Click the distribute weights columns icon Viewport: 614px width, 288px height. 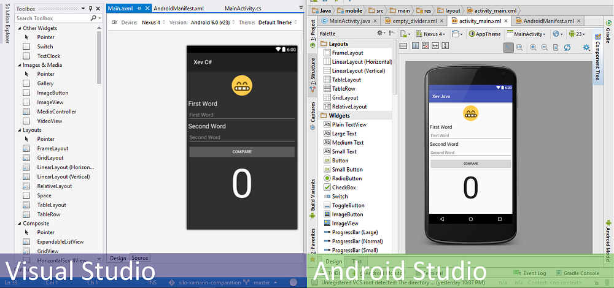click(x=416, y=46)
